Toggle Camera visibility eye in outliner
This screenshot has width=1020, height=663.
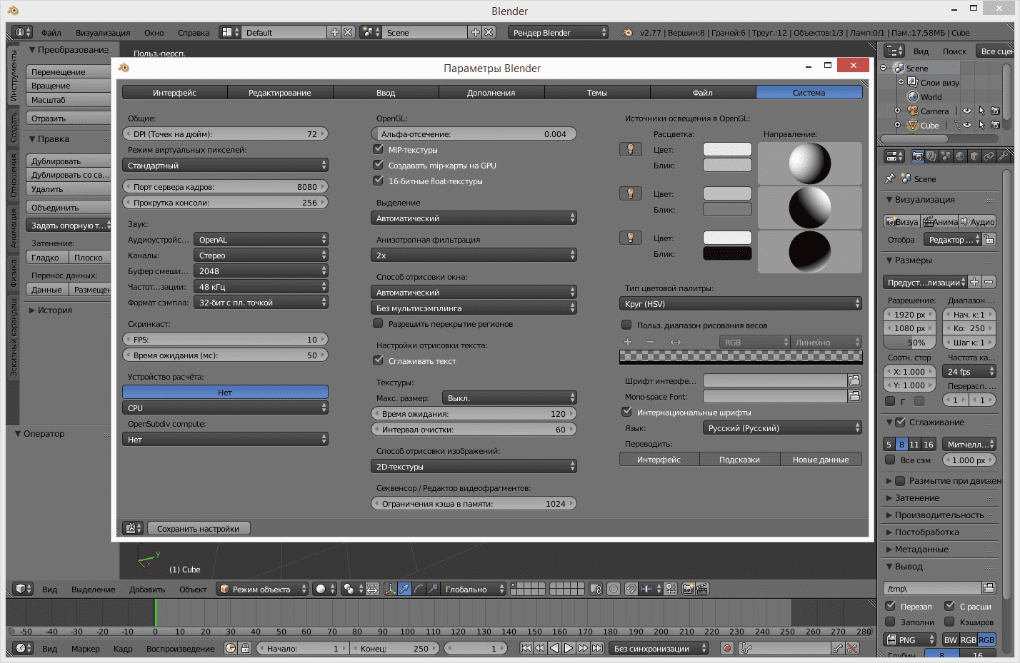[x=967, y=111]
